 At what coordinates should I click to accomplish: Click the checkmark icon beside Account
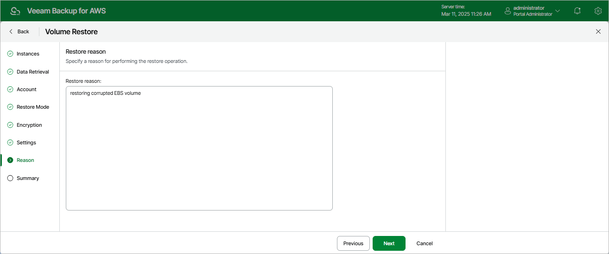coord(10,89)
